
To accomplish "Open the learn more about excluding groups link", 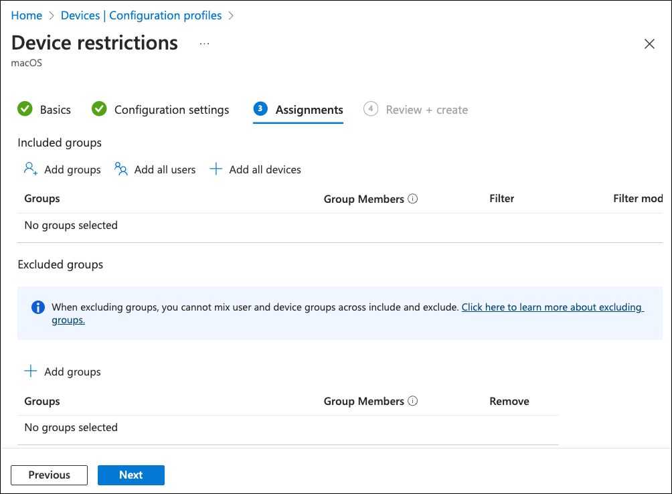I will click(552, 307).
